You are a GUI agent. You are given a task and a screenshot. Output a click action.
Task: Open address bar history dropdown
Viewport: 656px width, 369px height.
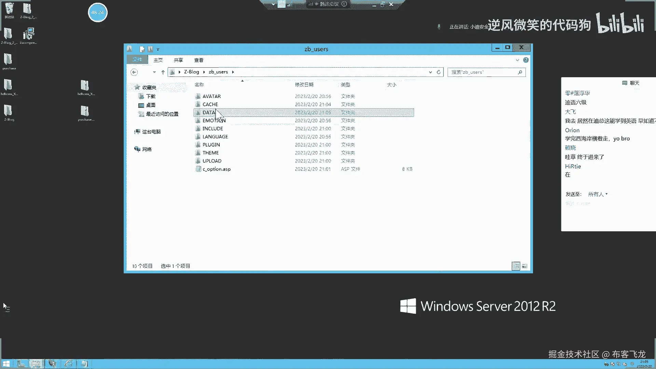click(x=430, y=72)
